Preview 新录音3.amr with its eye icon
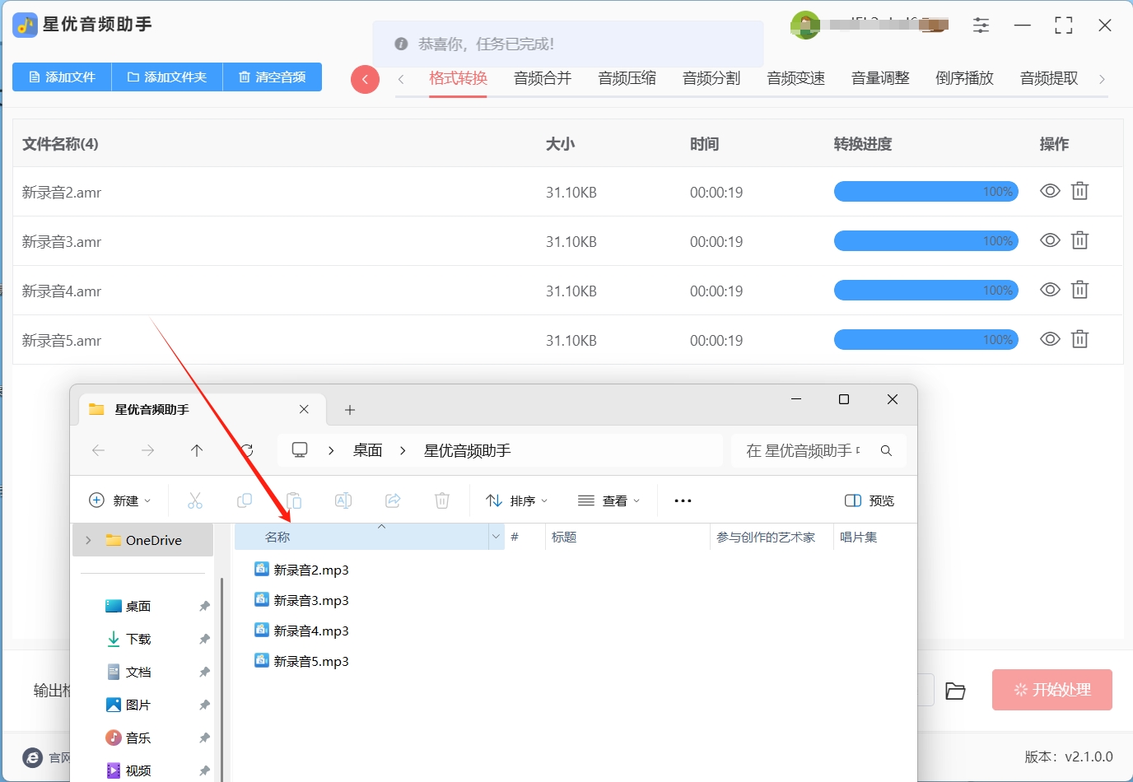 (x=1050, y=240)
